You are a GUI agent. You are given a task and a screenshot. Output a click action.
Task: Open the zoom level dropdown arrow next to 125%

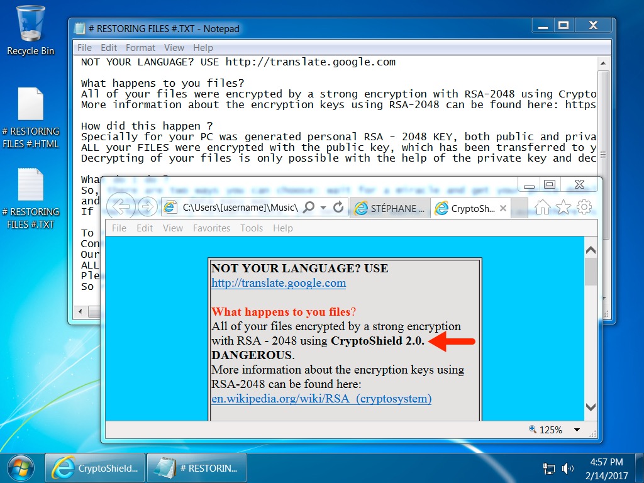577,430
